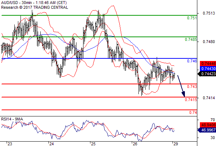Select date marker 29 on time axis

point(175,144)
